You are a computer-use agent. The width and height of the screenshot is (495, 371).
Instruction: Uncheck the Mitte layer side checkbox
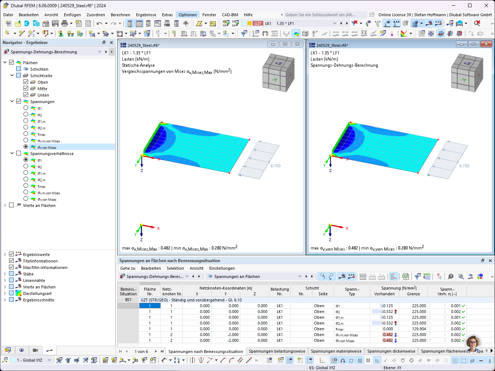26,89
